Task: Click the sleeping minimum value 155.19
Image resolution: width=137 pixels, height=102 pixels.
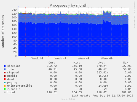Action: (x=77, y=66)
